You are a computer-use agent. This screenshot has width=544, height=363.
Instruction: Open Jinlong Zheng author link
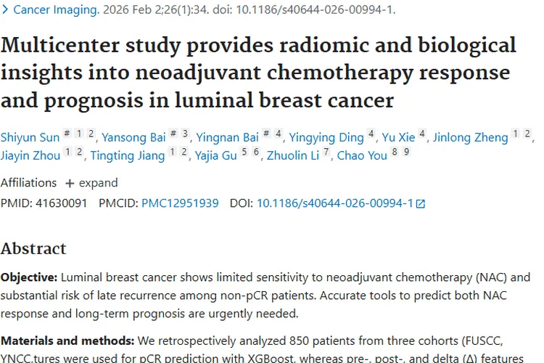(470, 137)
